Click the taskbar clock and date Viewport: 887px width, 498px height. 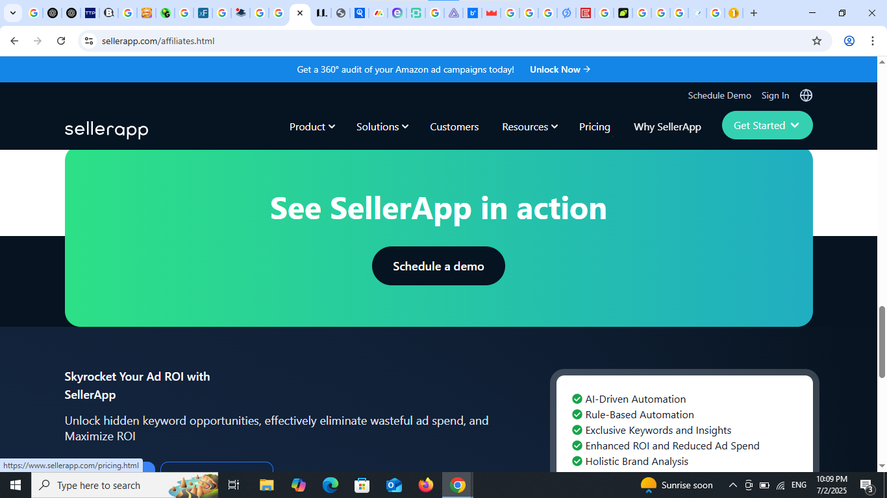(x=832, y=485)
